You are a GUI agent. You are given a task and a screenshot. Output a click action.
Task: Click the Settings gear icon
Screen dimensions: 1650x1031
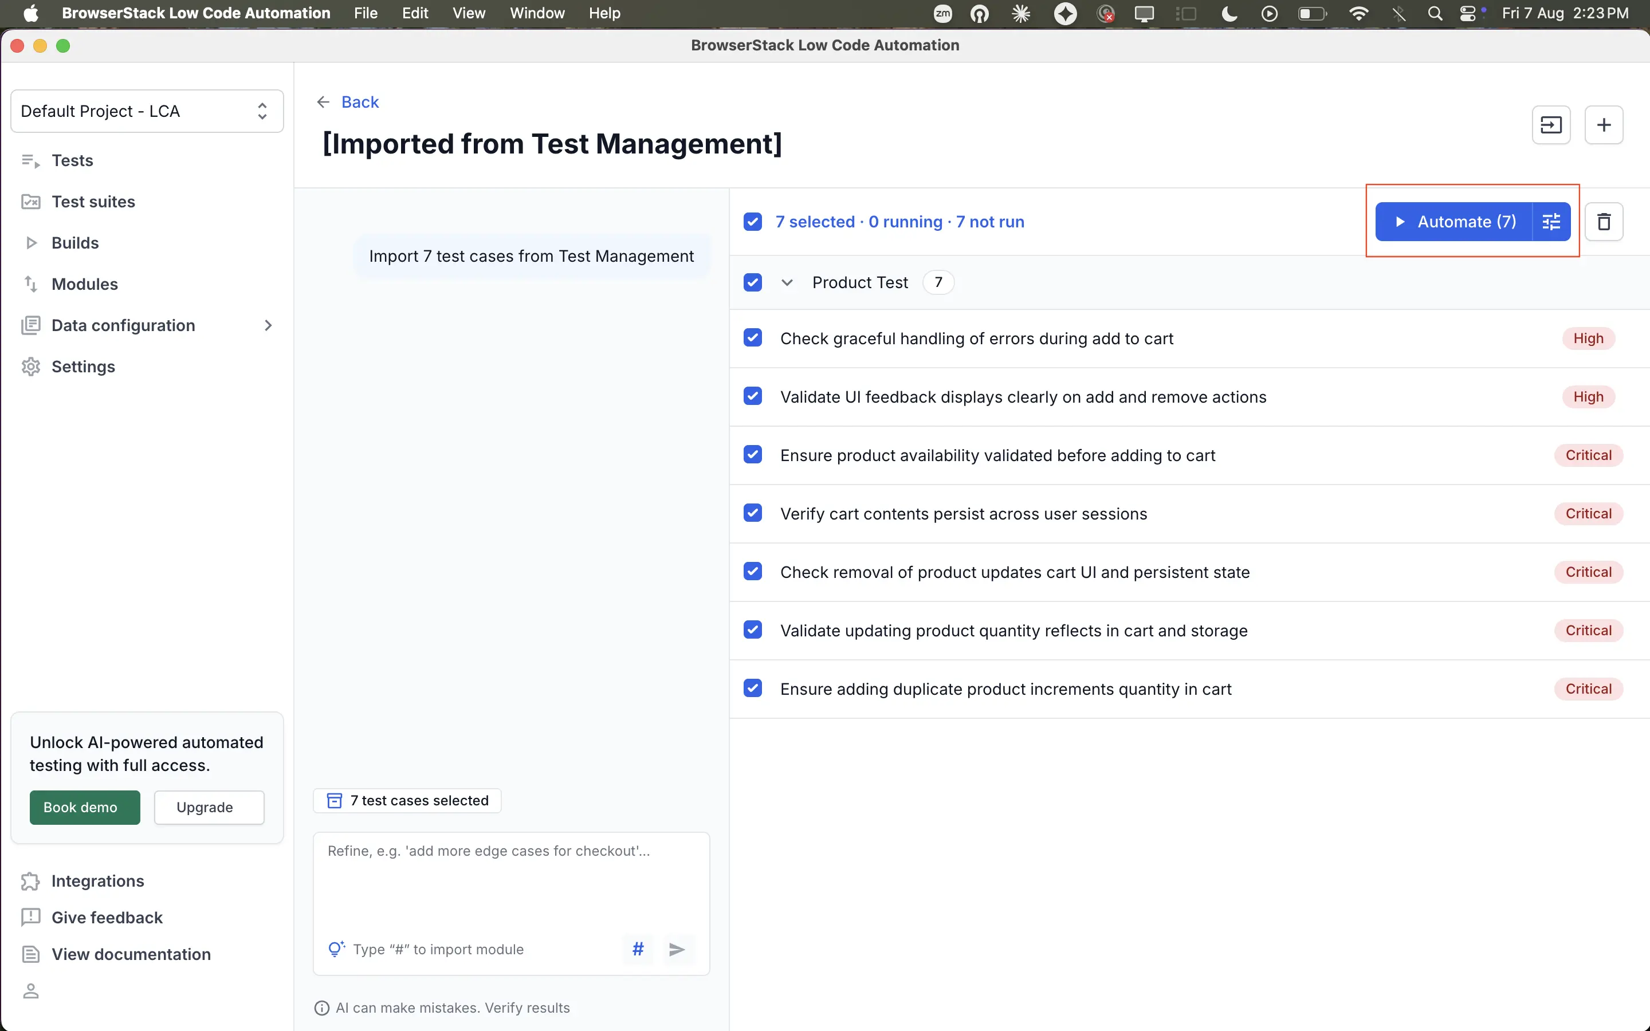coord(31,367)
